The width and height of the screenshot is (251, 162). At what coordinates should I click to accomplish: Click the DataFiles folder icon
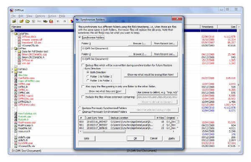pyautogui.click(x=16, y=33)
